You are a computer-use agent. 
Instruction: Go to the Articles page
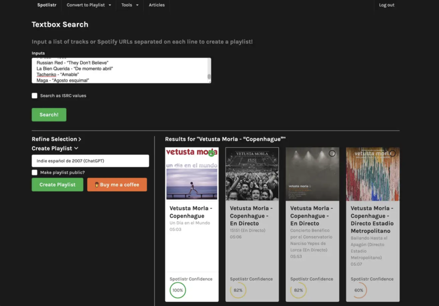(156, 5)
